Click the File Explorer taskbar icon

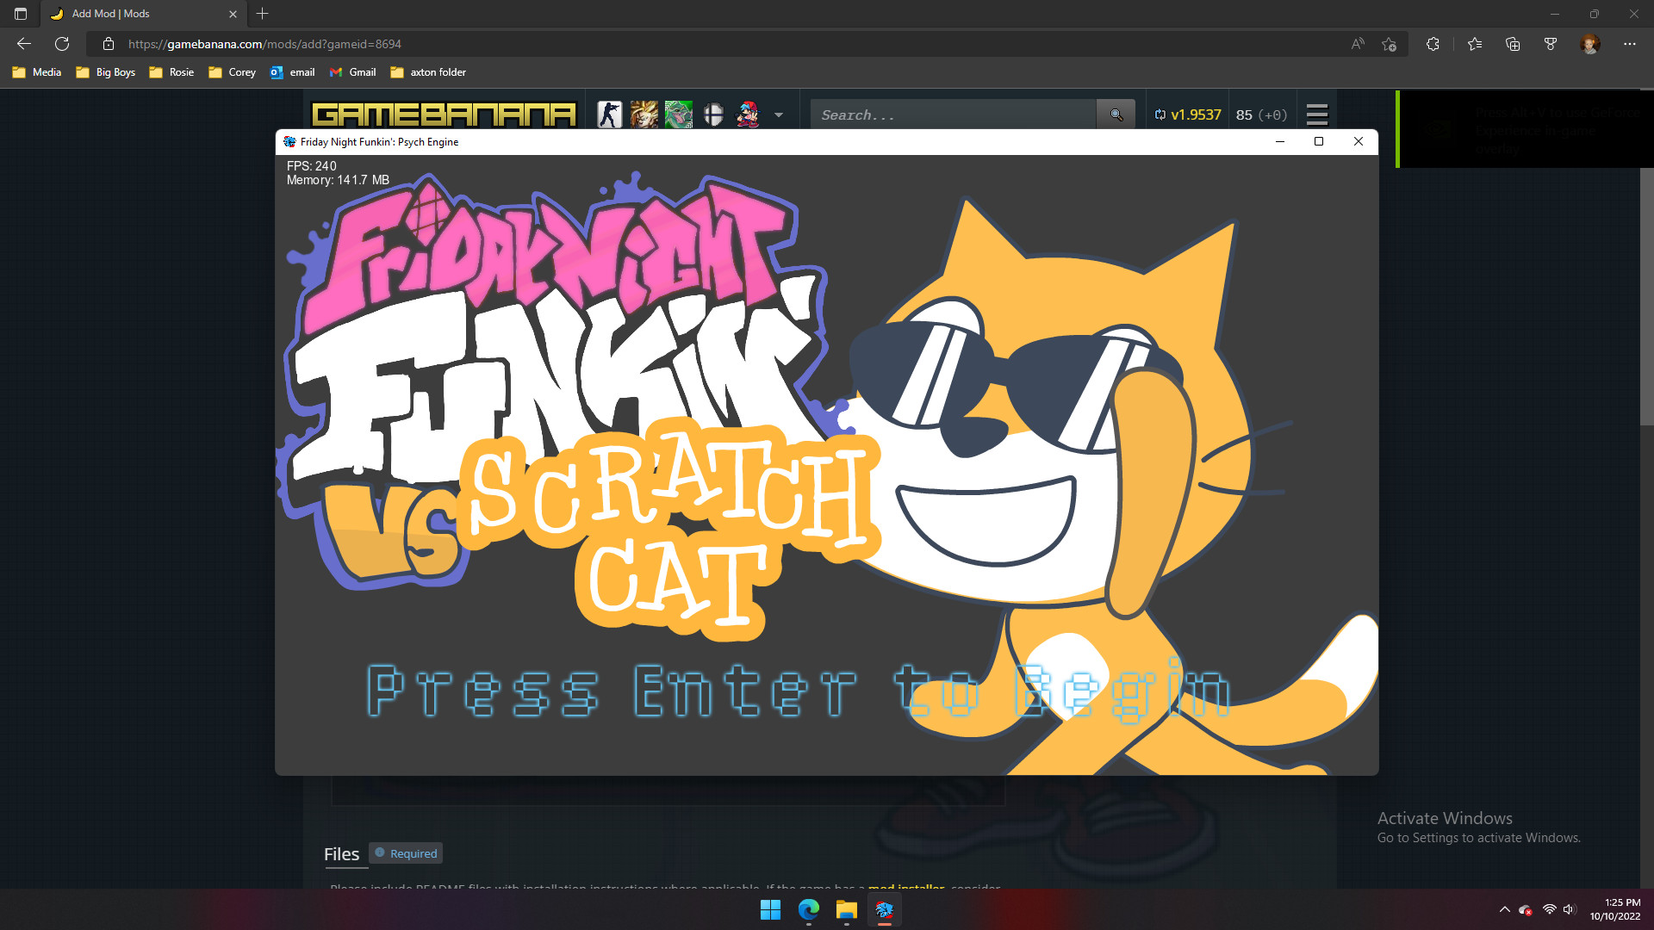coord(846,909)
